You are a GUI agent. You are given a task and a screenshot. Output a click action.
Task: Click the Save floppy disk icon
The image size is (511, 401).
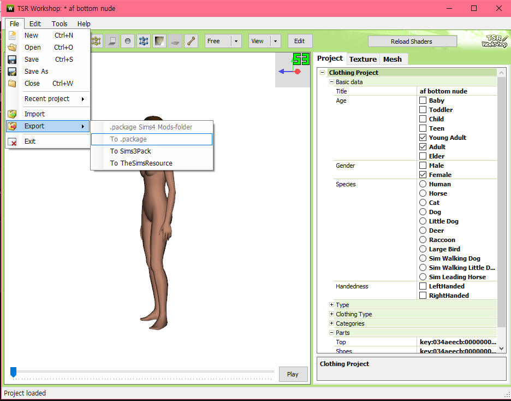tap(12, 60)
